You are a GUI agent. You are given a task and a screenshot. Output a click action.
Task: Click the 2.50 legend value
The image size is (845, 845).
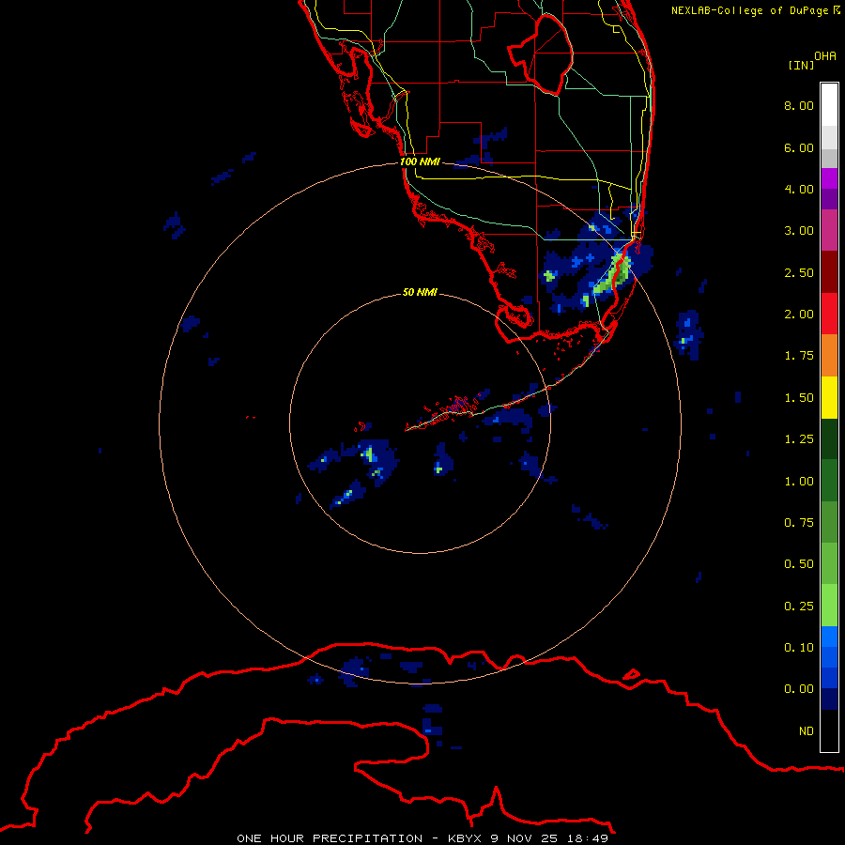click(x=799, y=272)
